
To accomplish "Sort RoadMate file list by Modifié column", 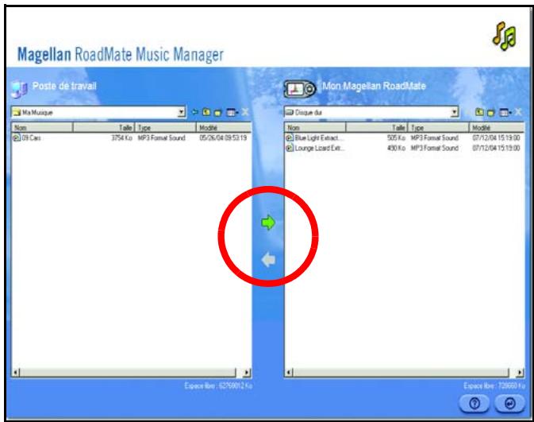I will click(x=498, y=128).
